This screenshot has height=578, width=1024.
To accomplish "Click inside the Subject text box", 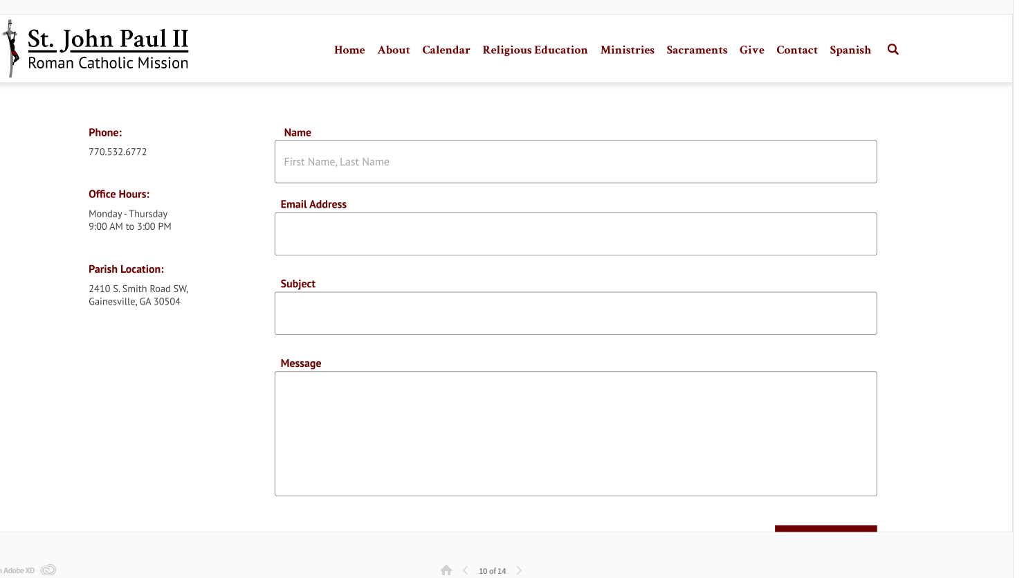I will click(x=576, y=314).
